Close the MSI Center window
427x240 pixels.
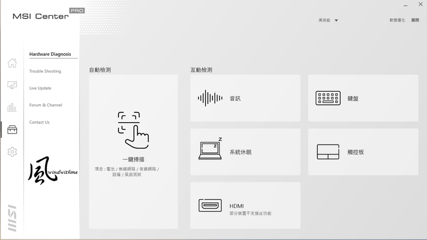coord(421,4)
